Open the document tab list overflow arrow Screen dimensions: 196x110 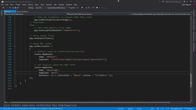[192, 12]
